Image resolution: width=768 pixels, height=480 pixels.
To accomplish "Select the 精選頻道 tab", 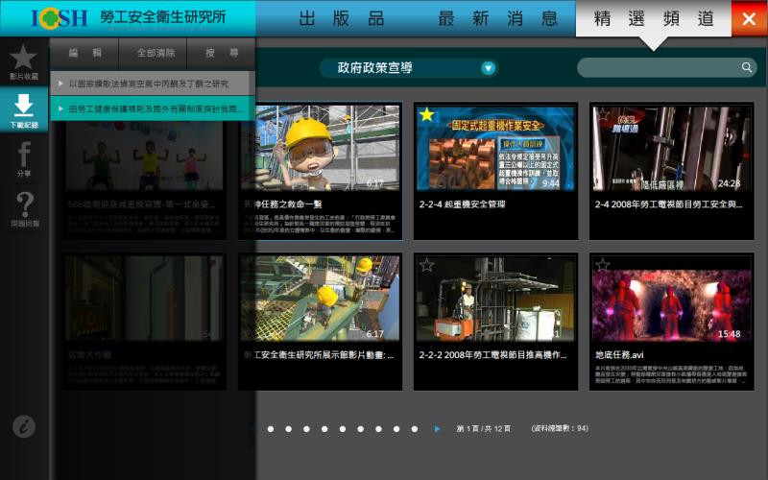I will pos(654,18).
